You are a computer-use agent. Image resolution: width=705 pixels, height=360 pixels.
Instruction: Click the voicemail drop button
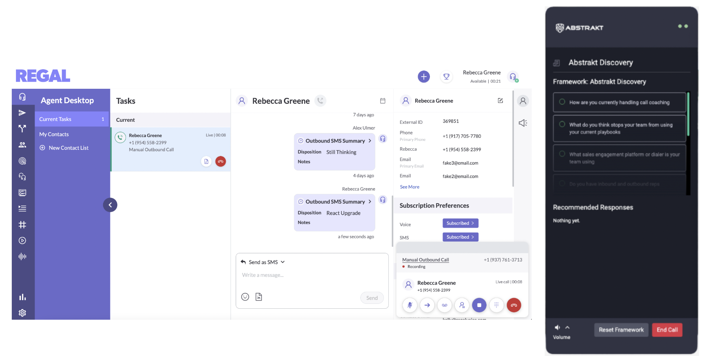[445, 305]
